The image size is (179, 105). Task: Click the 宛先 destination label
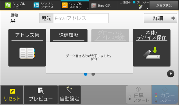click(x=46, y=18)
